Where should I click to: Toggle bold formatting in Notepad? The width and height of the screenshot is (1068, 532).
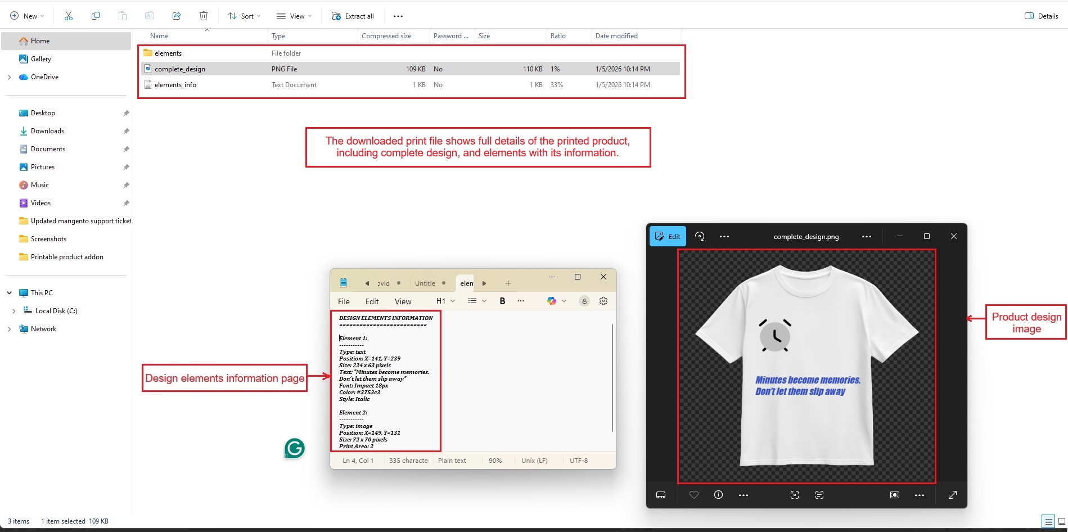(x=502, y=301)
